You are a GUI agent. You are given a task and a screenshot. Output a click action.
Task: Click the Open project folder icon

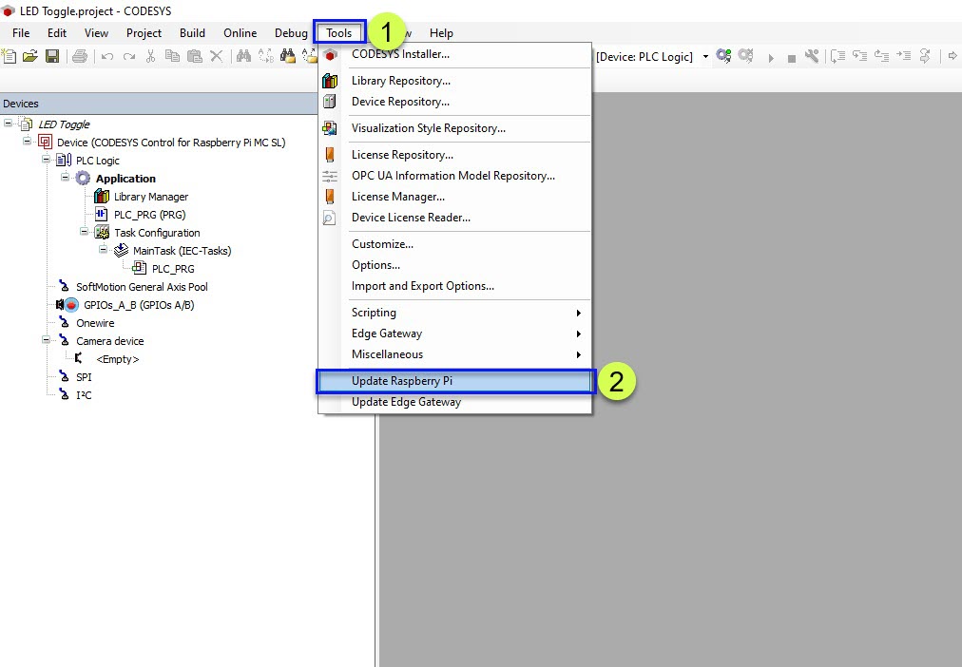30,57
